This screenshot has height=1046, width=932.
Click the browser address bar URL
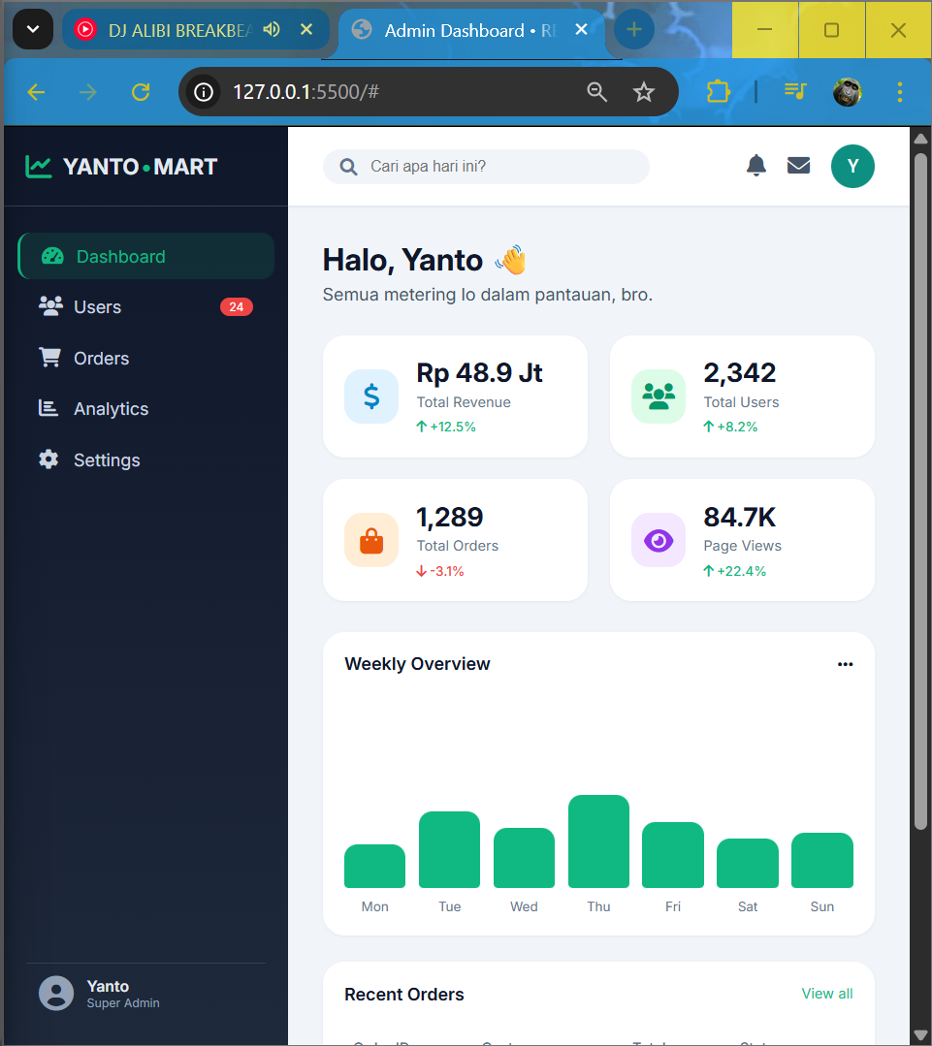click(x=305, y=92)
